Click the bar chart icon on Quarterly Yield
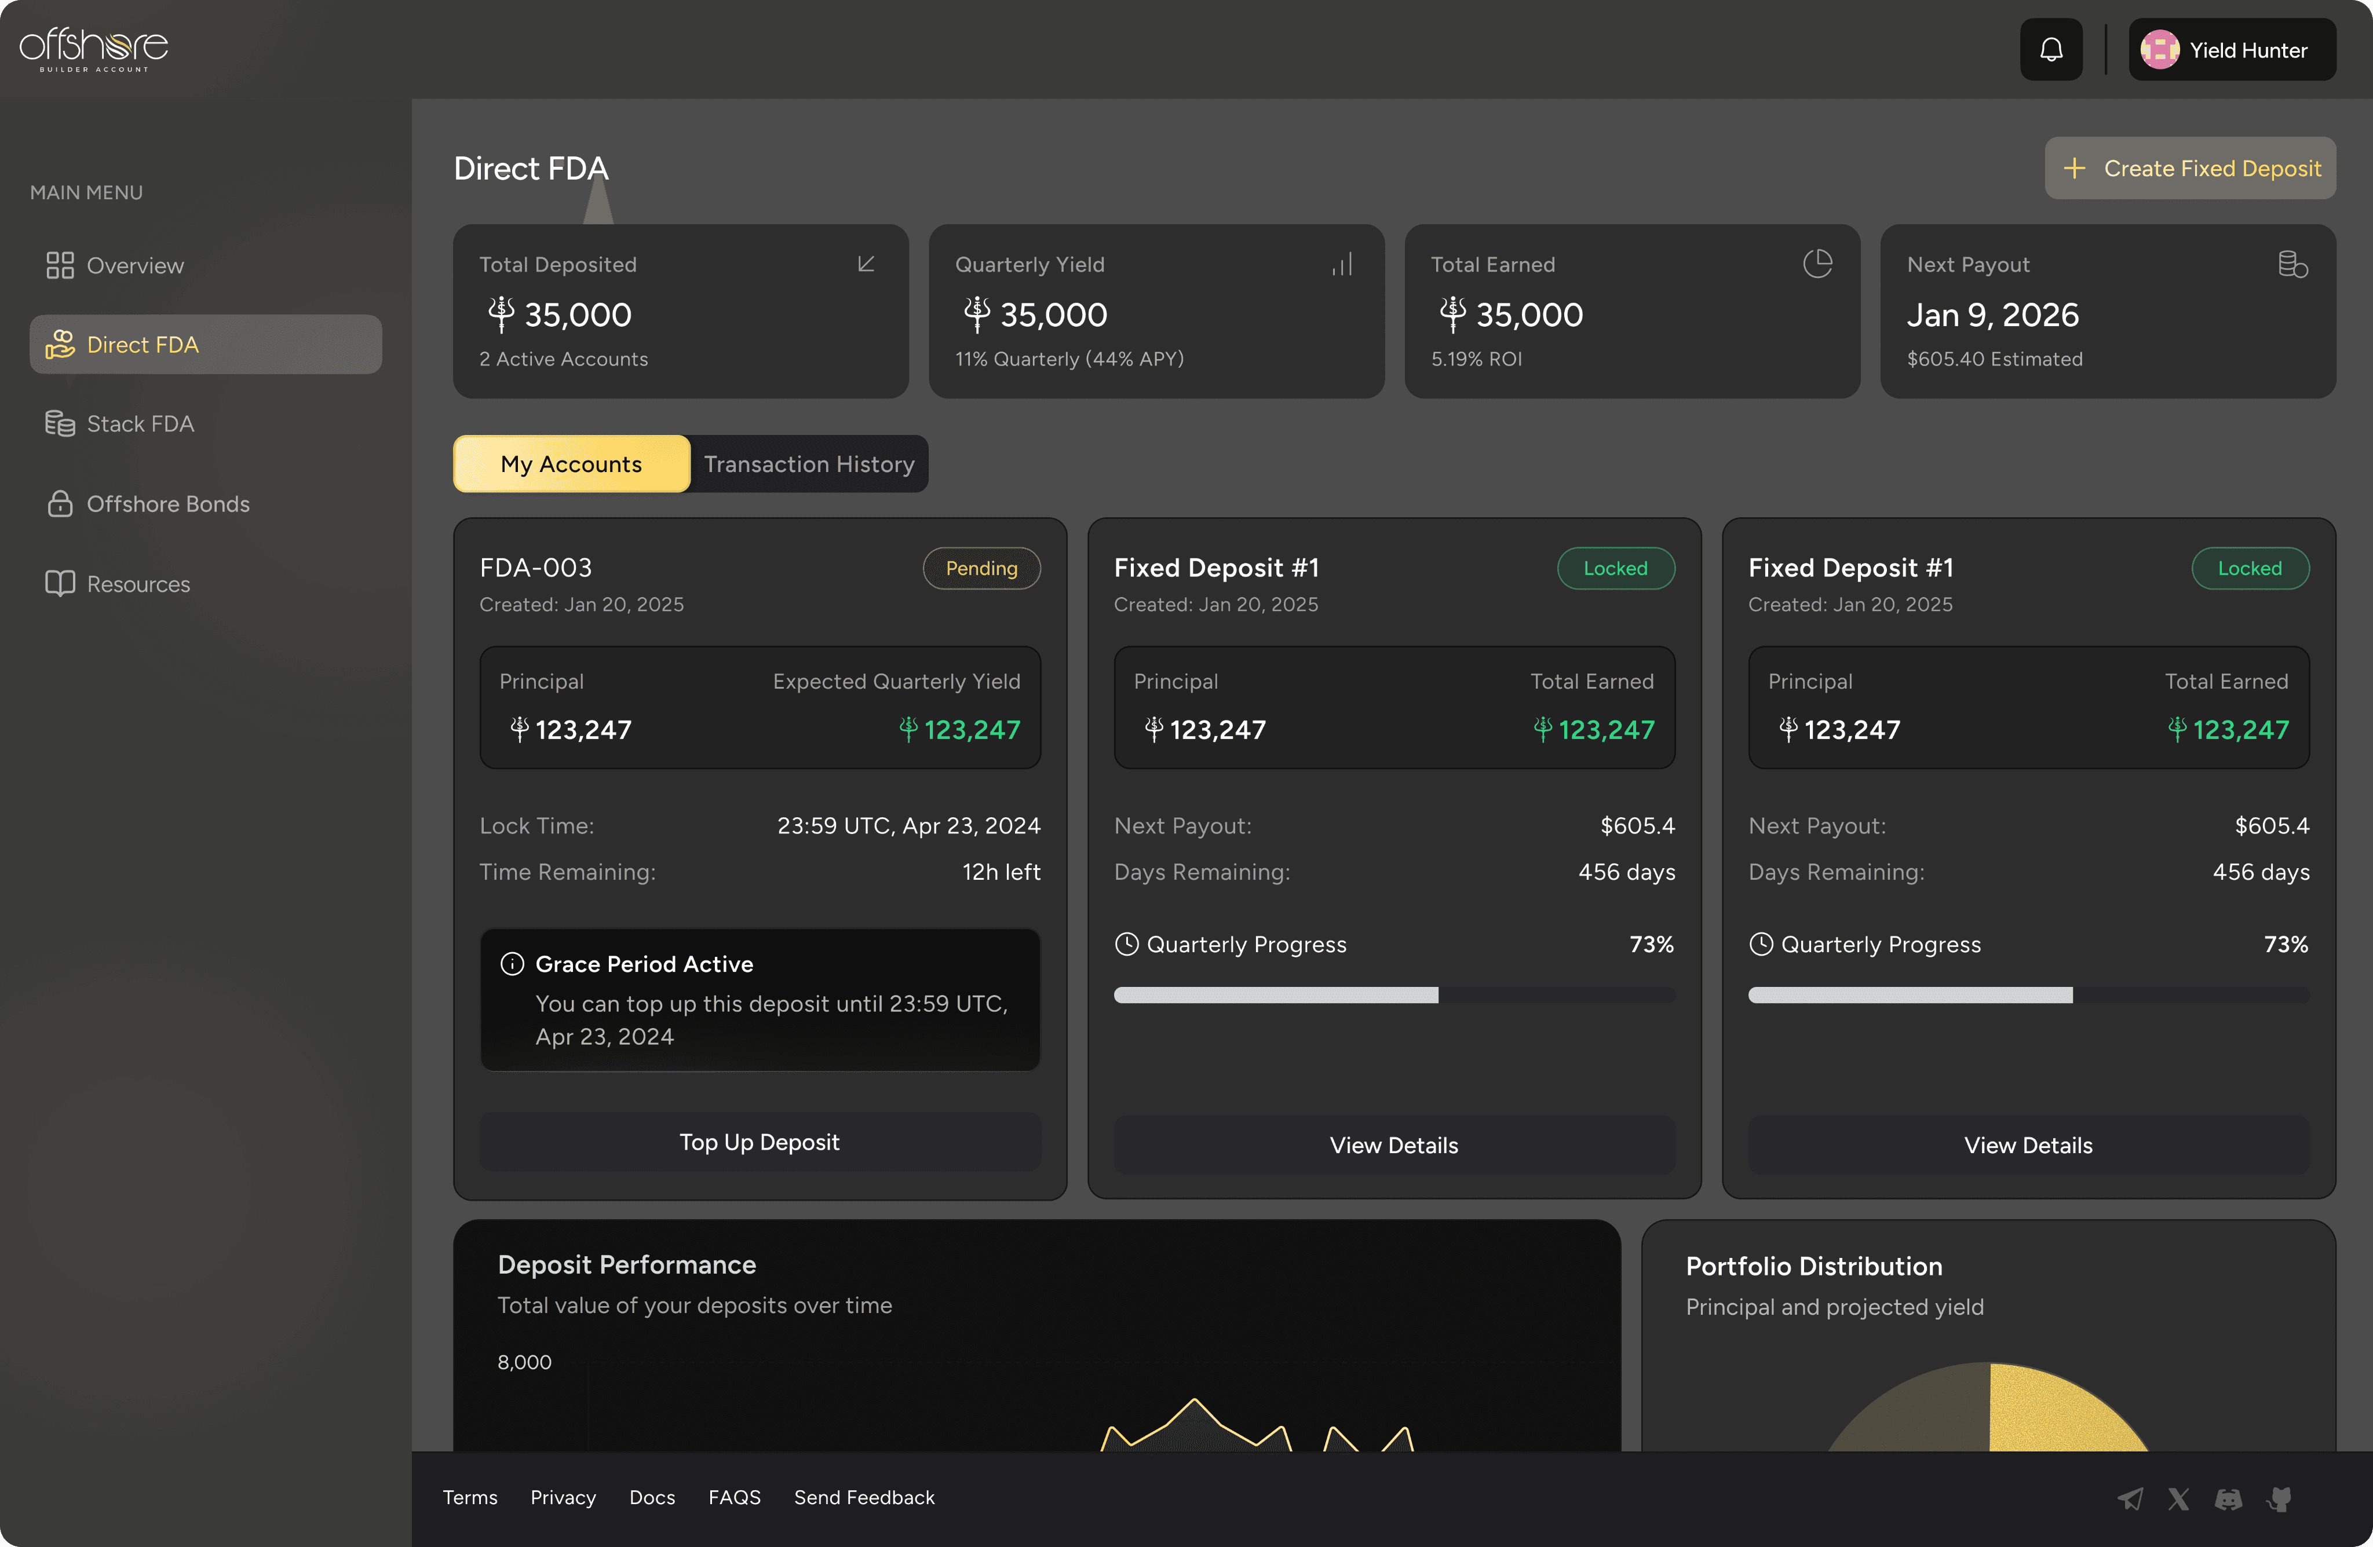This screenshot has height=1547, width=2373. (1342, 264)
